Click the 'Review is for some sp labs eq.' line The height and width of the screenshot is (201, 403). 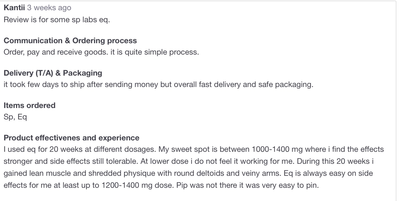pos(57,21)
